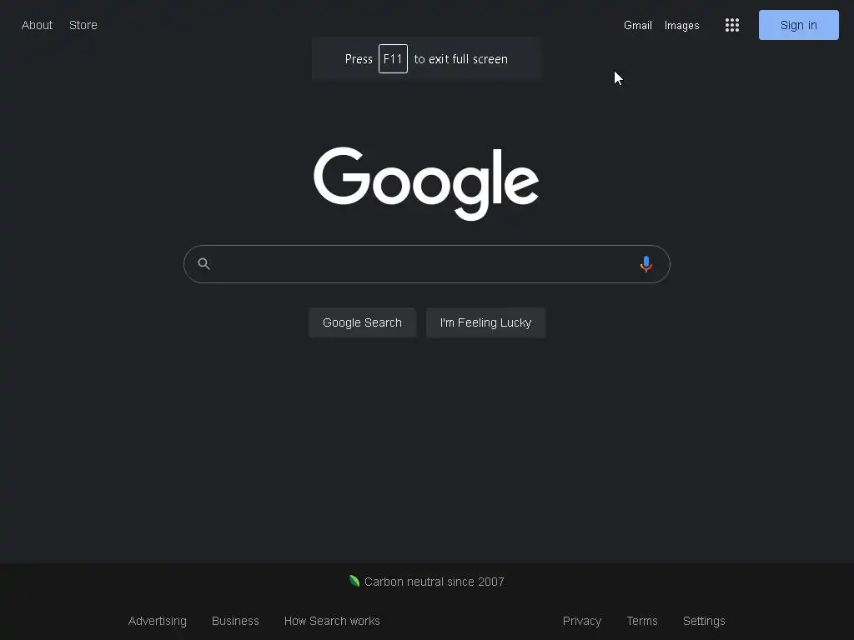The height and width of the screenshot is (640, 854).
Task: Open the Store link
Action: coord(83,25)
